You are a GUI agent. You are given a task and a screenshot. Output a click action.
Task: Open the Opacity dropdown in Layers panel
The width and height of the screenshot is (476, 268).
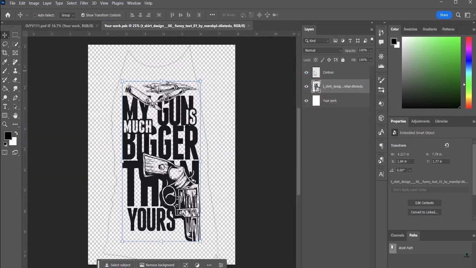[x=370, y=50]
